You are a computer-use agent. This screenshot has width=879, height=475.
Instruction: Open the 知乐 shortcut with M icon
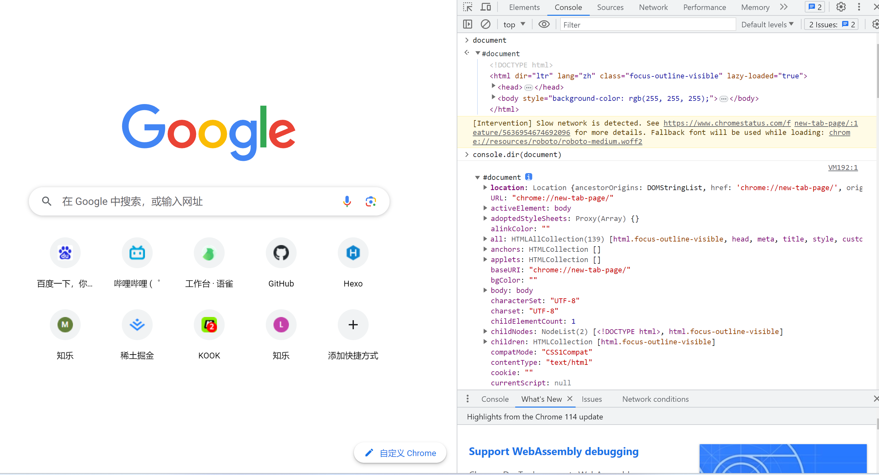tap(65, 335)
